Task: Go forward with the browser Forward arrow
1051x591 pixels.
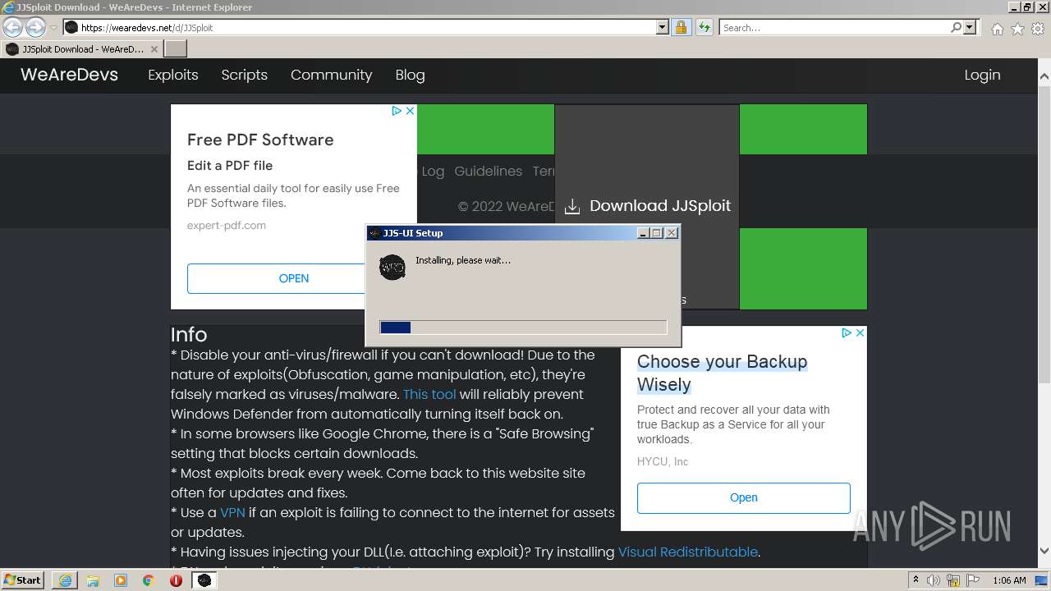Action: coord(35,28)
